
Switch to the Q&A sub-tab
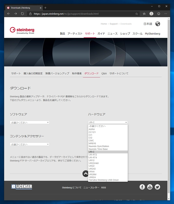point(104,74)
